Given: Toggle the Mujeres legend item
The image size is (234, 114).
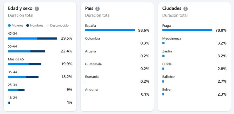Looking at the screenshot, I should (16, 26).
